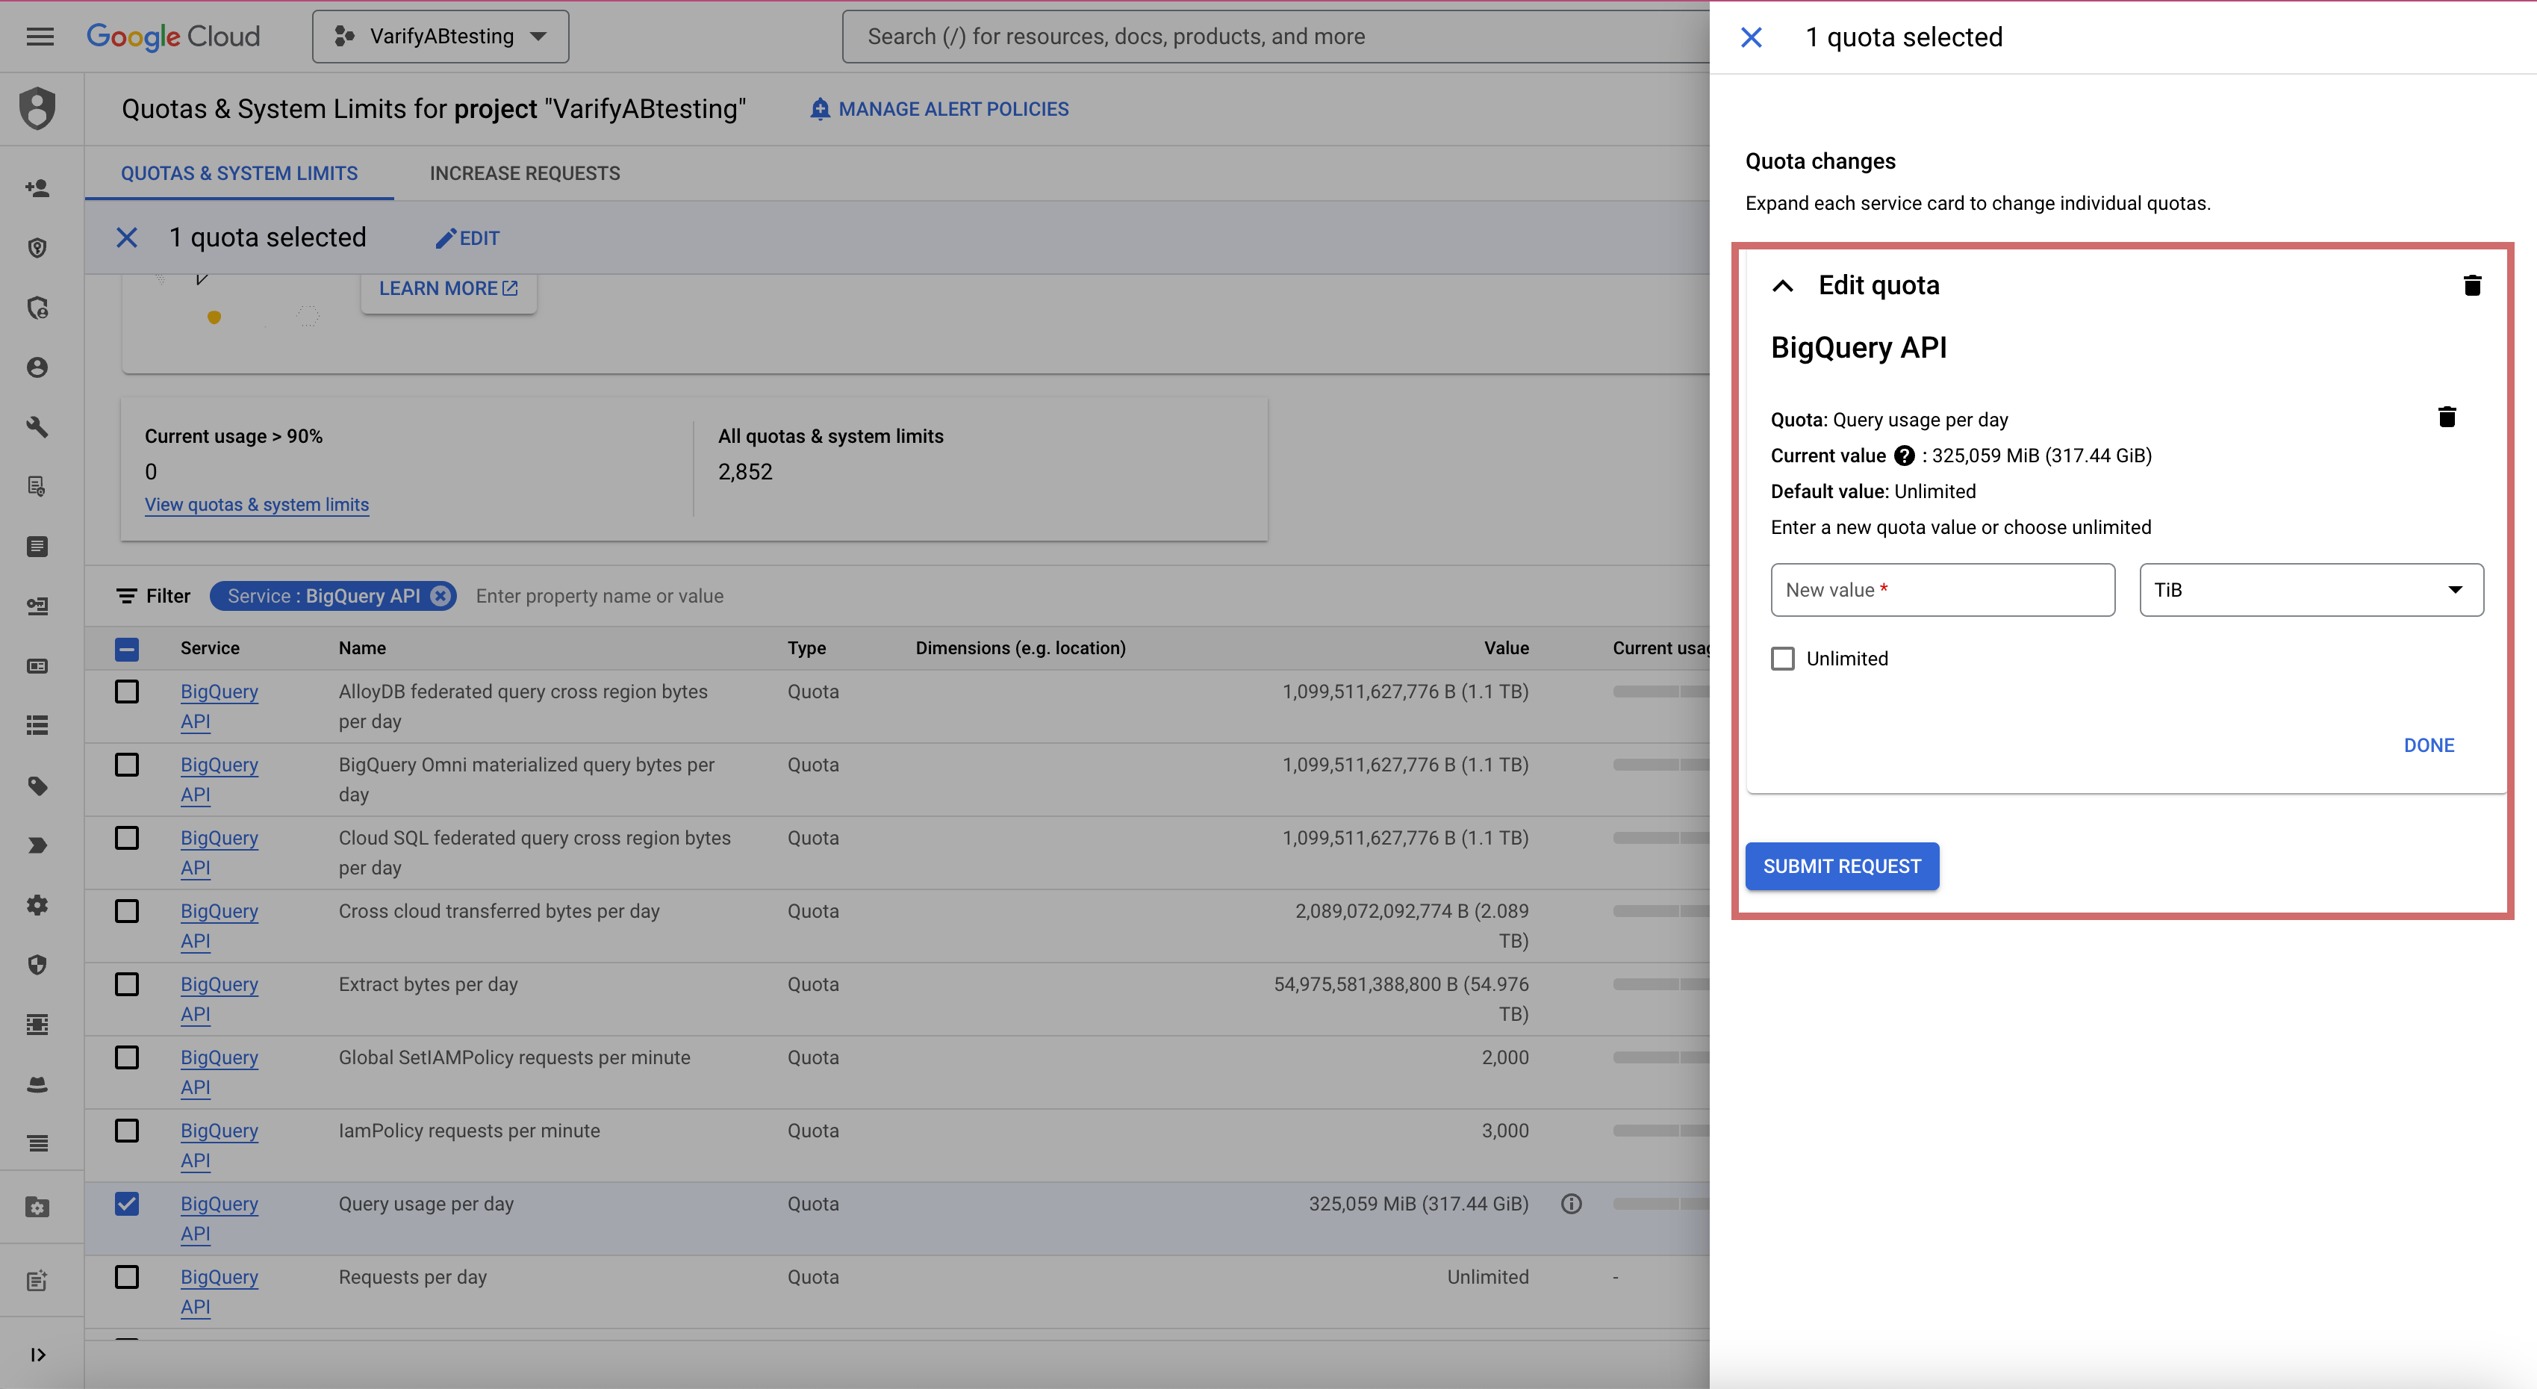
Task: Expand the sidebar with the arrow icon
Action: 37,1355
